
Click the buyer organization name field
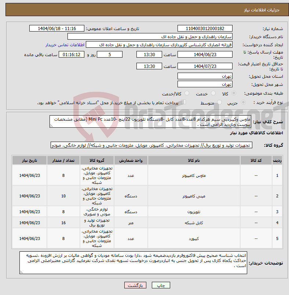tap(150, 36)
